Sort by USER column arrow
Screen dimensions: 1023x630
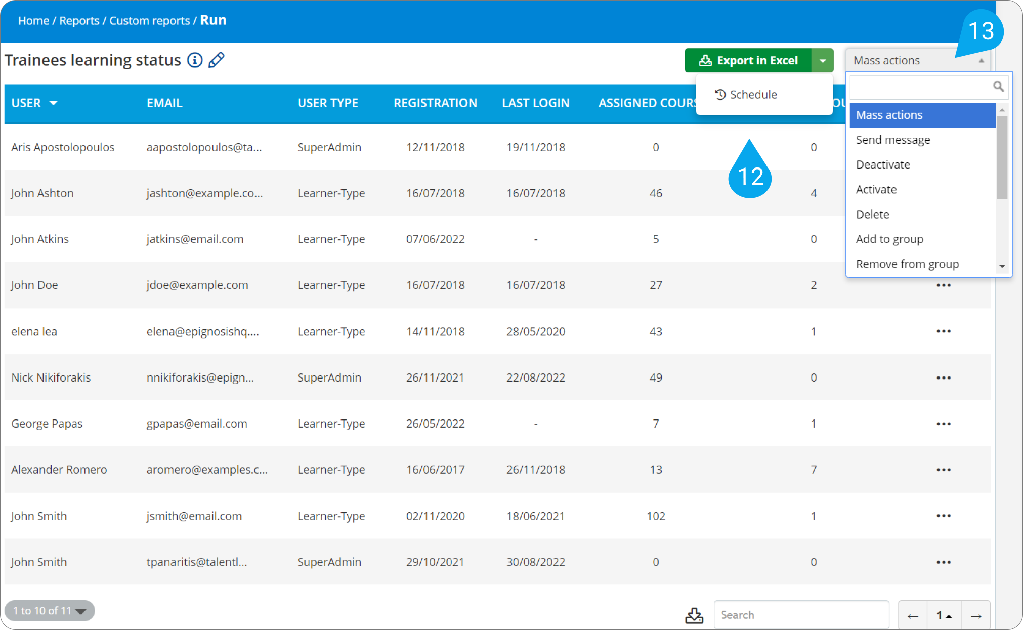tap(53, 103)
